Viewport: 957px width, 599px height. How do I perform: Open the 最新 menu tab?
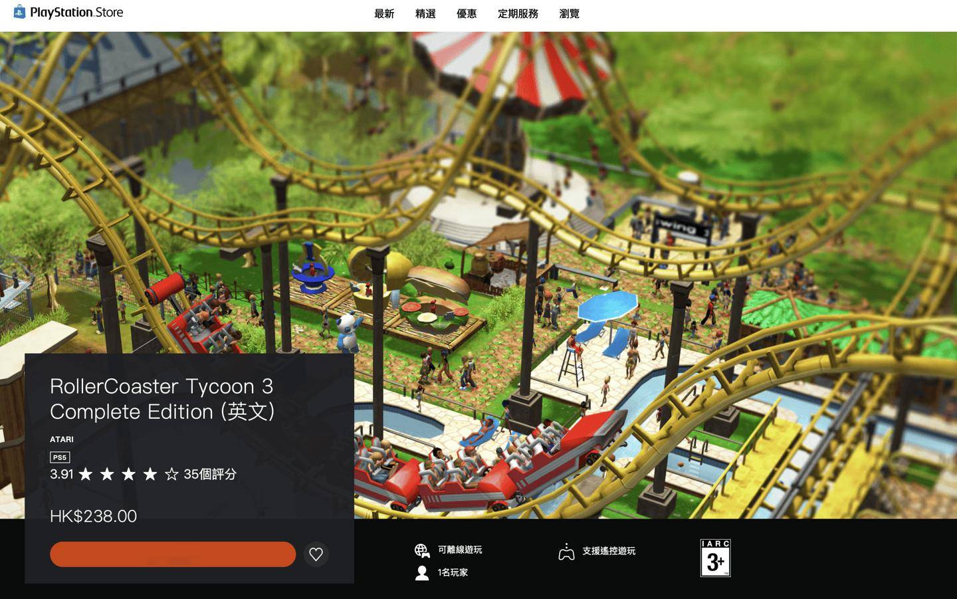(x=384, y=13)
